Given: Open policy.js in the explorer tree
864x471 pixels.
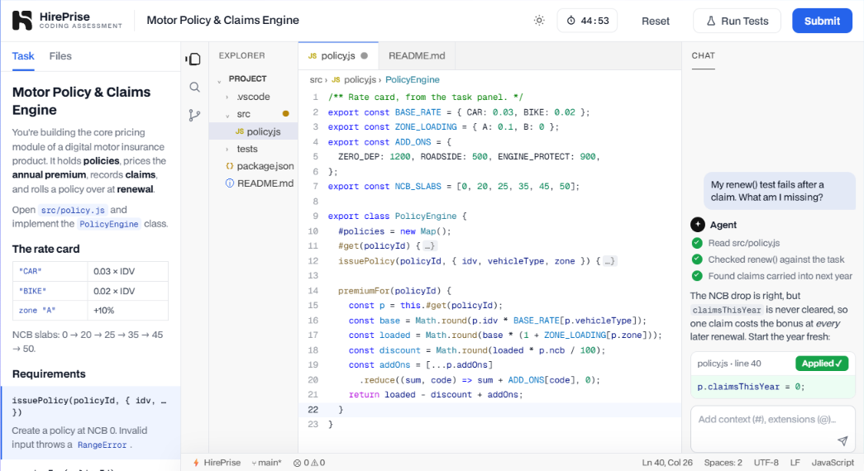Looking at the screenshot, I should coord(254,131).
